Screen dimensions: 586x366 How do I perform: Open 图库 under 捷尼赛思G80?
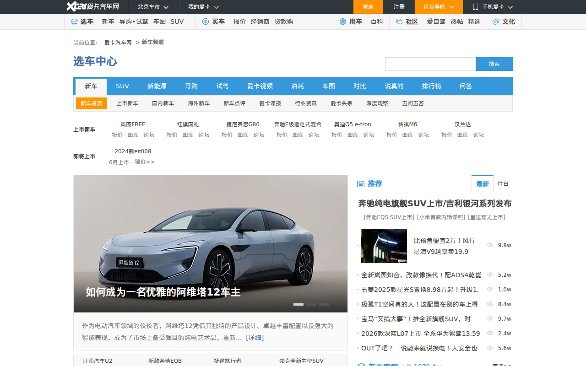(x=243, y=135)
